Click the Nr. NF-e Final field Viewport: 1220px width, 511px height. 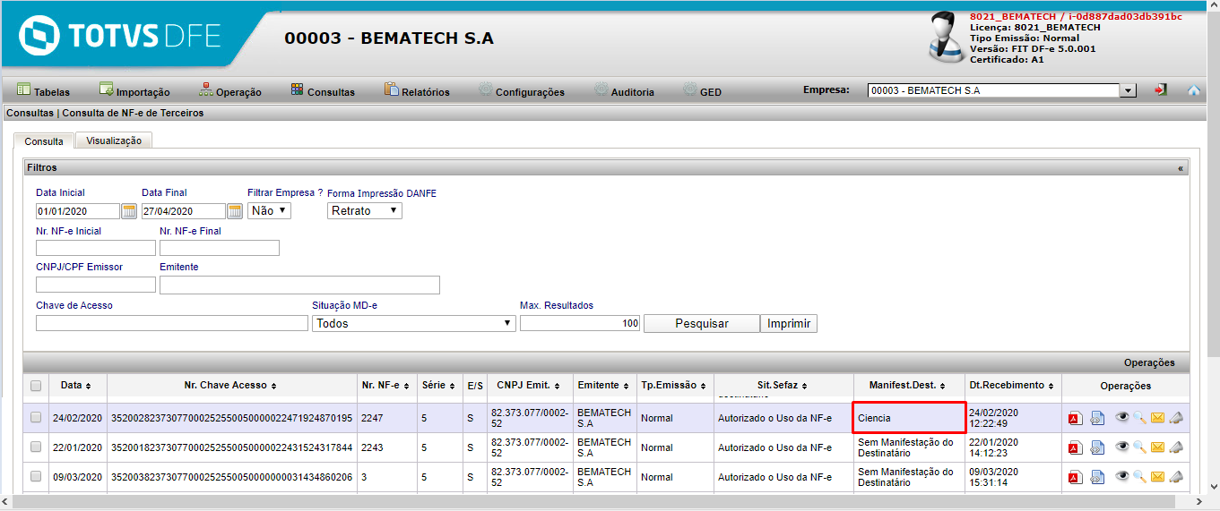pos(220,248)
